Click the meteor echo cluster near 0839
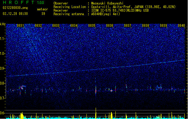Image resolution: width=188 pixels, height=119 pixels. tap(159, 87)
